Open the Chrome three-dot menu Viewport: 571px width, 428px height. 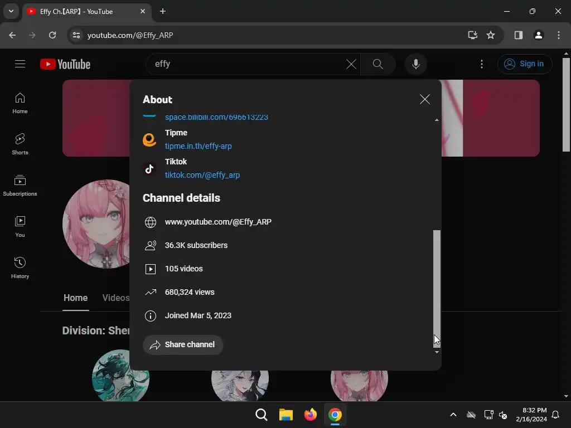point(559,35)
